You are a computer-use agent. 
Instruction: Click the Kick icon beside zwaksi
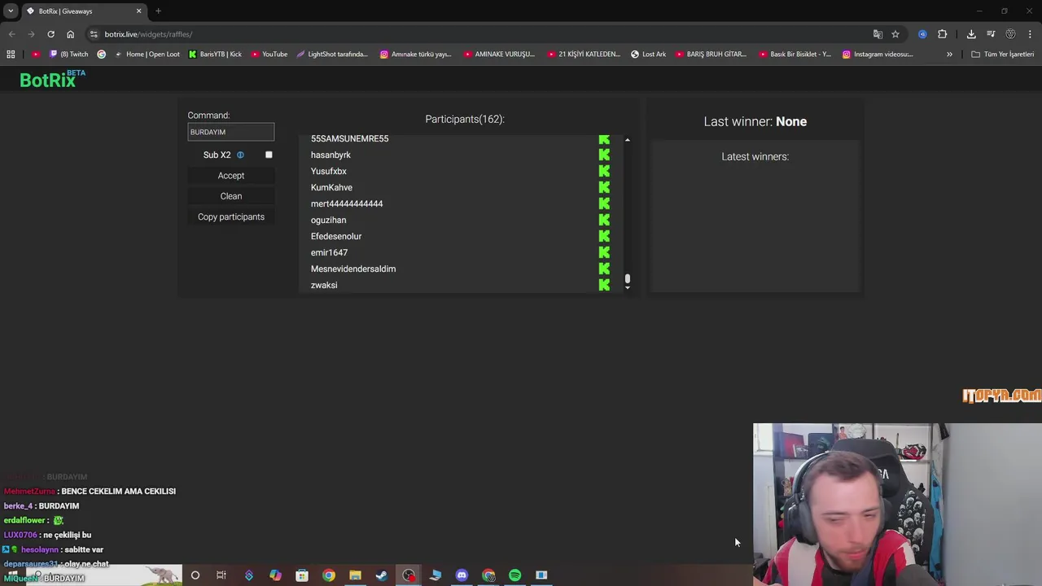[x=604, y=285]
